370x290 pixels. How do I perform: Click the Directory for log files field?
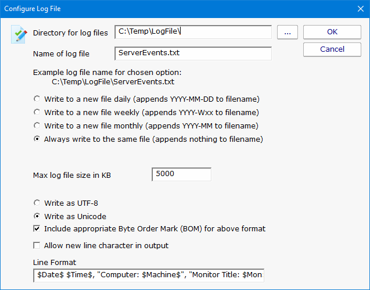(x=193, y=33)
